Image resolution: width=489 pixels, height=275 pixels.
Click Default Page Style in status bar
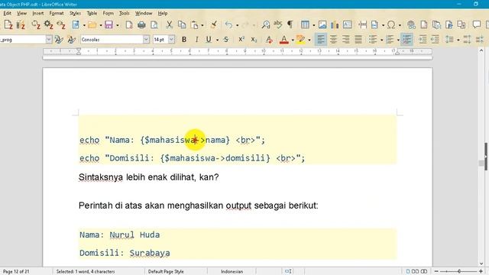[x=166, y=271]
